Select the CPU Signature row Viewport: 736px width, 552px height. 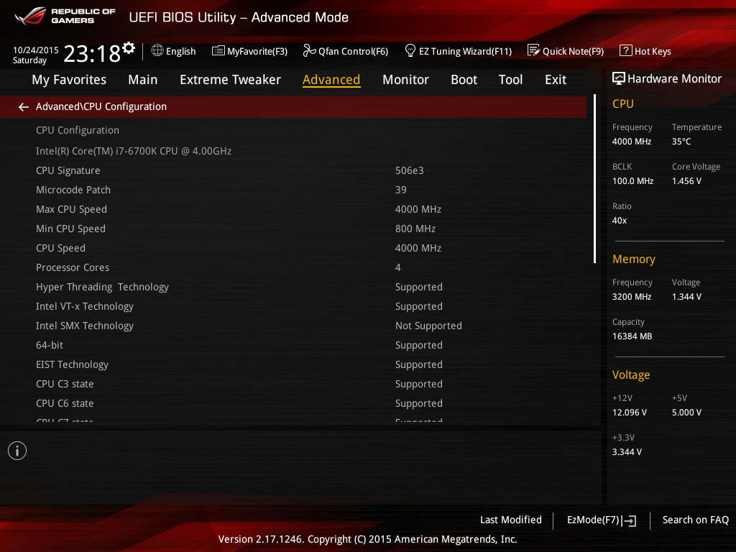click(x=293, y=170)
